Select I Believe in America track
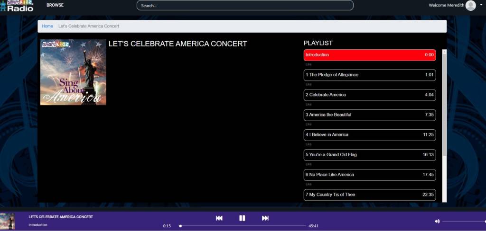Screen dimensions: 486x231 click(x=369, y=135)
